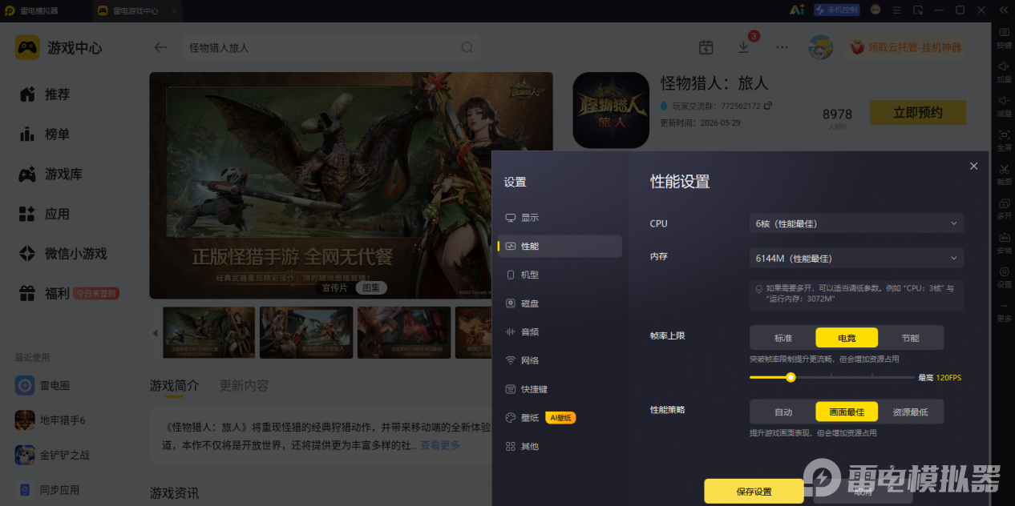
Task: Select 画面最佳 performance strategy
Action: pyautogui.click(x=847, y=412)
